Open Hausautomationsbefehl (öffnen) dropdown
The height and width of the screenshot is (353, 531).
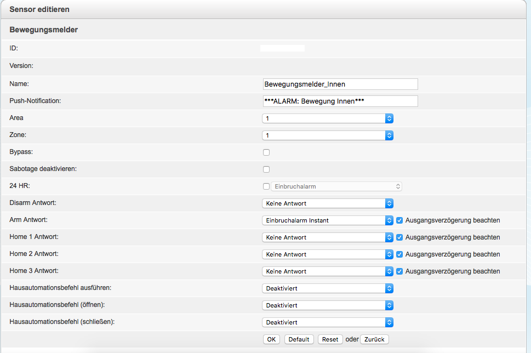[328, 305]
